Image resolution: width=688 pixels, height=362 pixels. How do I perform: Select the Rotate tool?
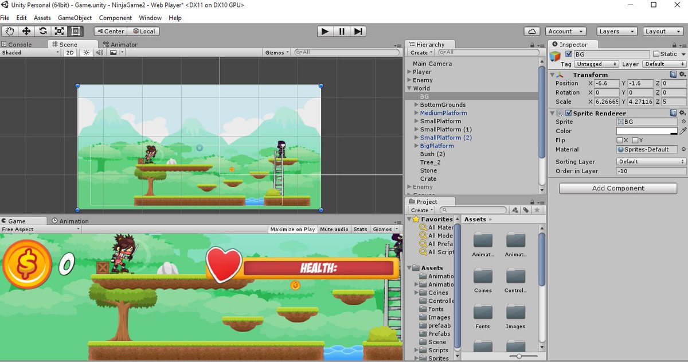point(43,32)
